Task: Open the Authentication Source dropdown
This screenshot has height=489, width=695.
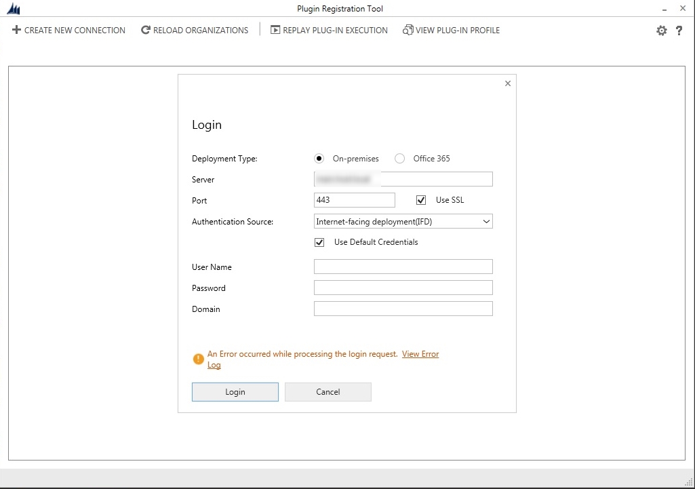Action: click(x=403, y=221)
